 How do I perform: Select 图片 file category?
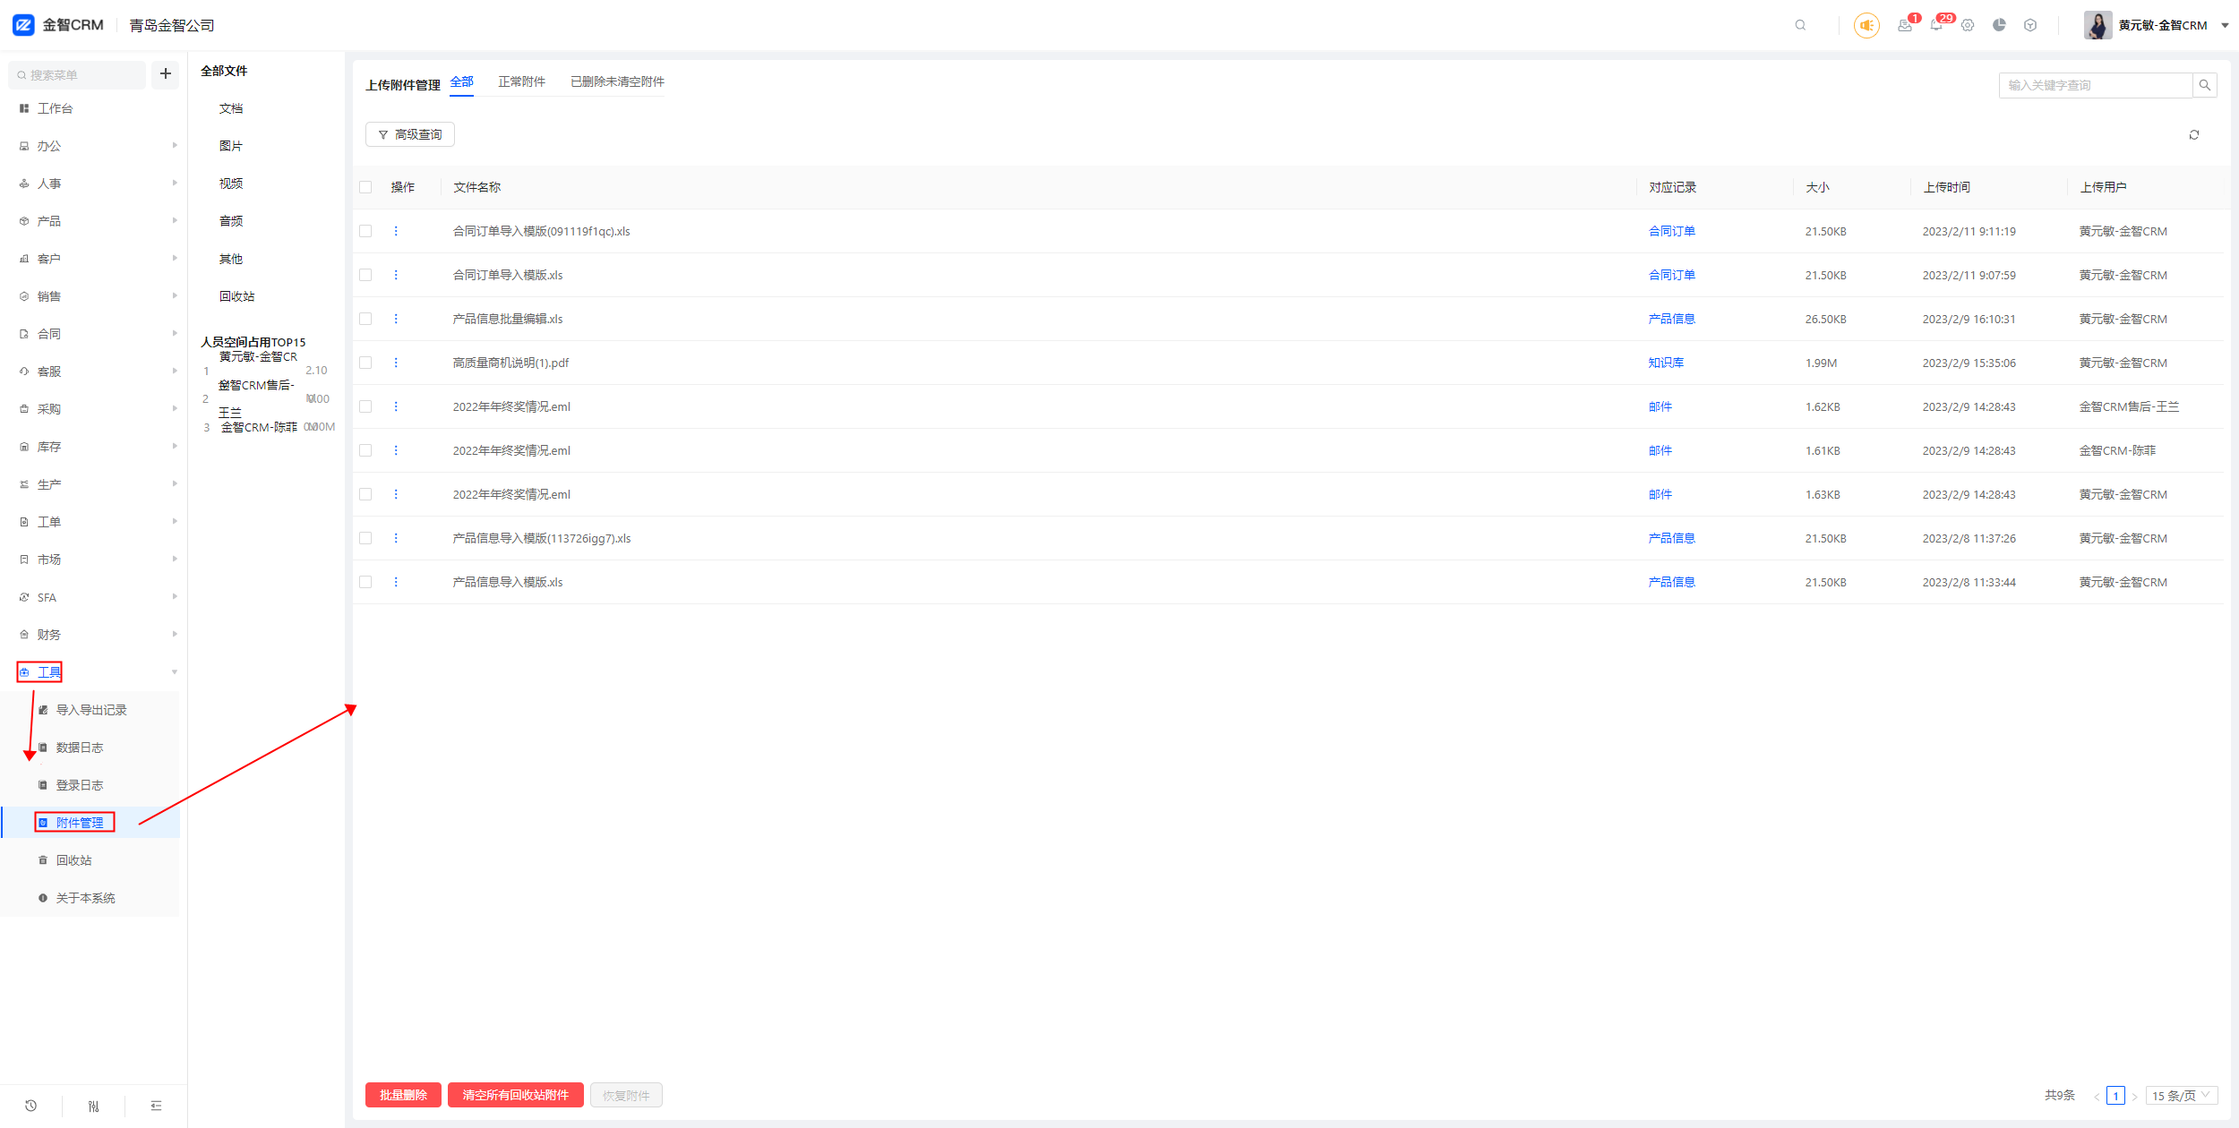(231, 146)
